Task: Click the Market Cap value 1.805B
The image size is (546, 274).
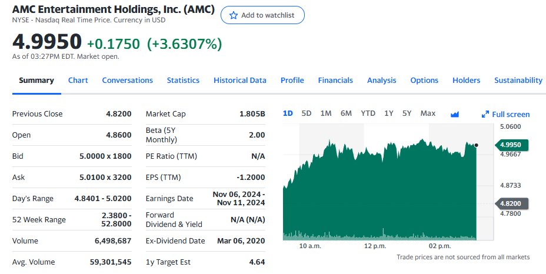Action: tap(252, 114)
